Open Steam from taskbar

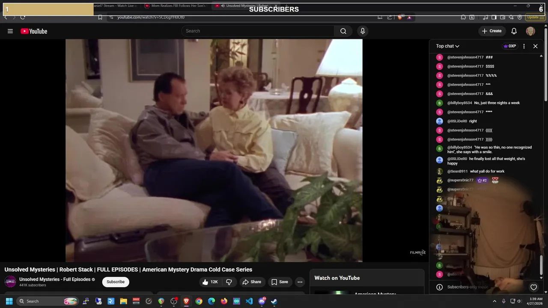coord(274,301)
